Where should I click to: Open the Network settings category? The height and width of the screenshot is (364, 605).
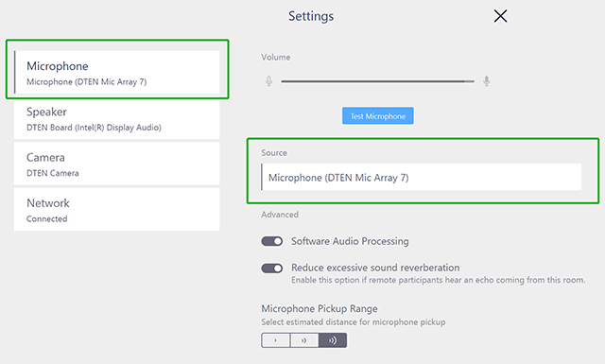(117, 209)
